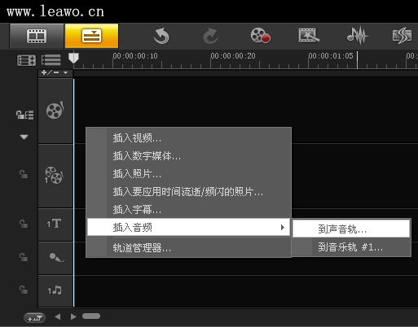Choose 插入字幕... menu item
The height and width of the screenshot is (327, 418).
click(x=189, y=210)
